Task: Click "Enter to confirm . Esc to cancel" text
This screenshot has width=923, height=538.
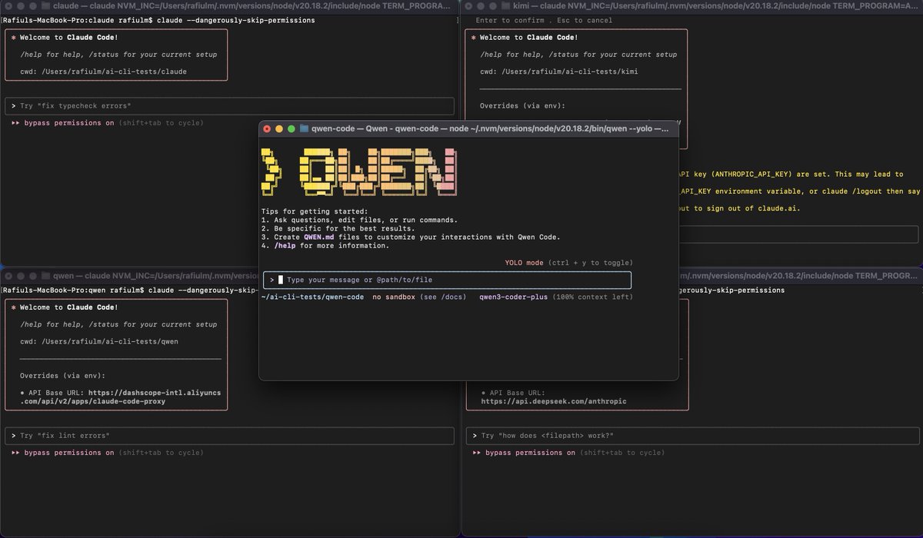Action: [544, 20]
